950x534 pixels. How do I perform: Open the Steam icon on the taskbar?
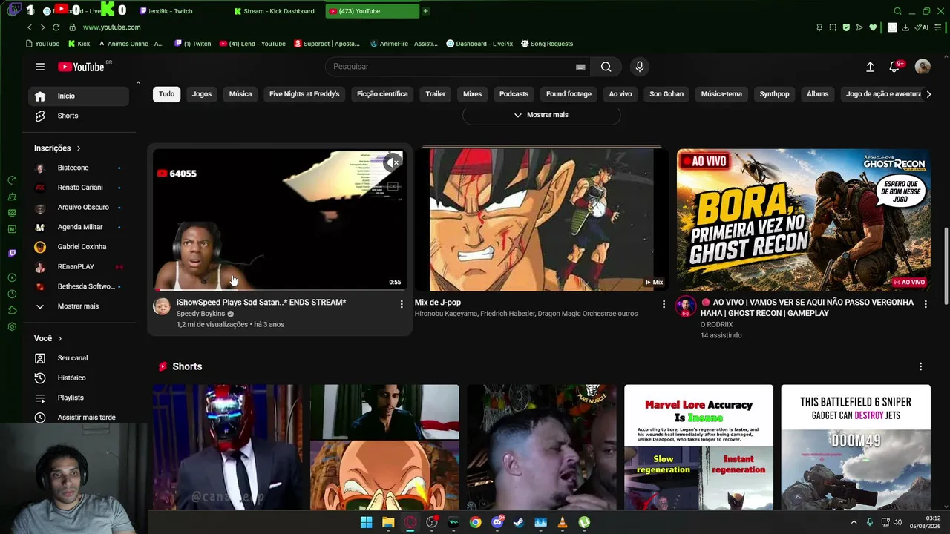point(519,522)
